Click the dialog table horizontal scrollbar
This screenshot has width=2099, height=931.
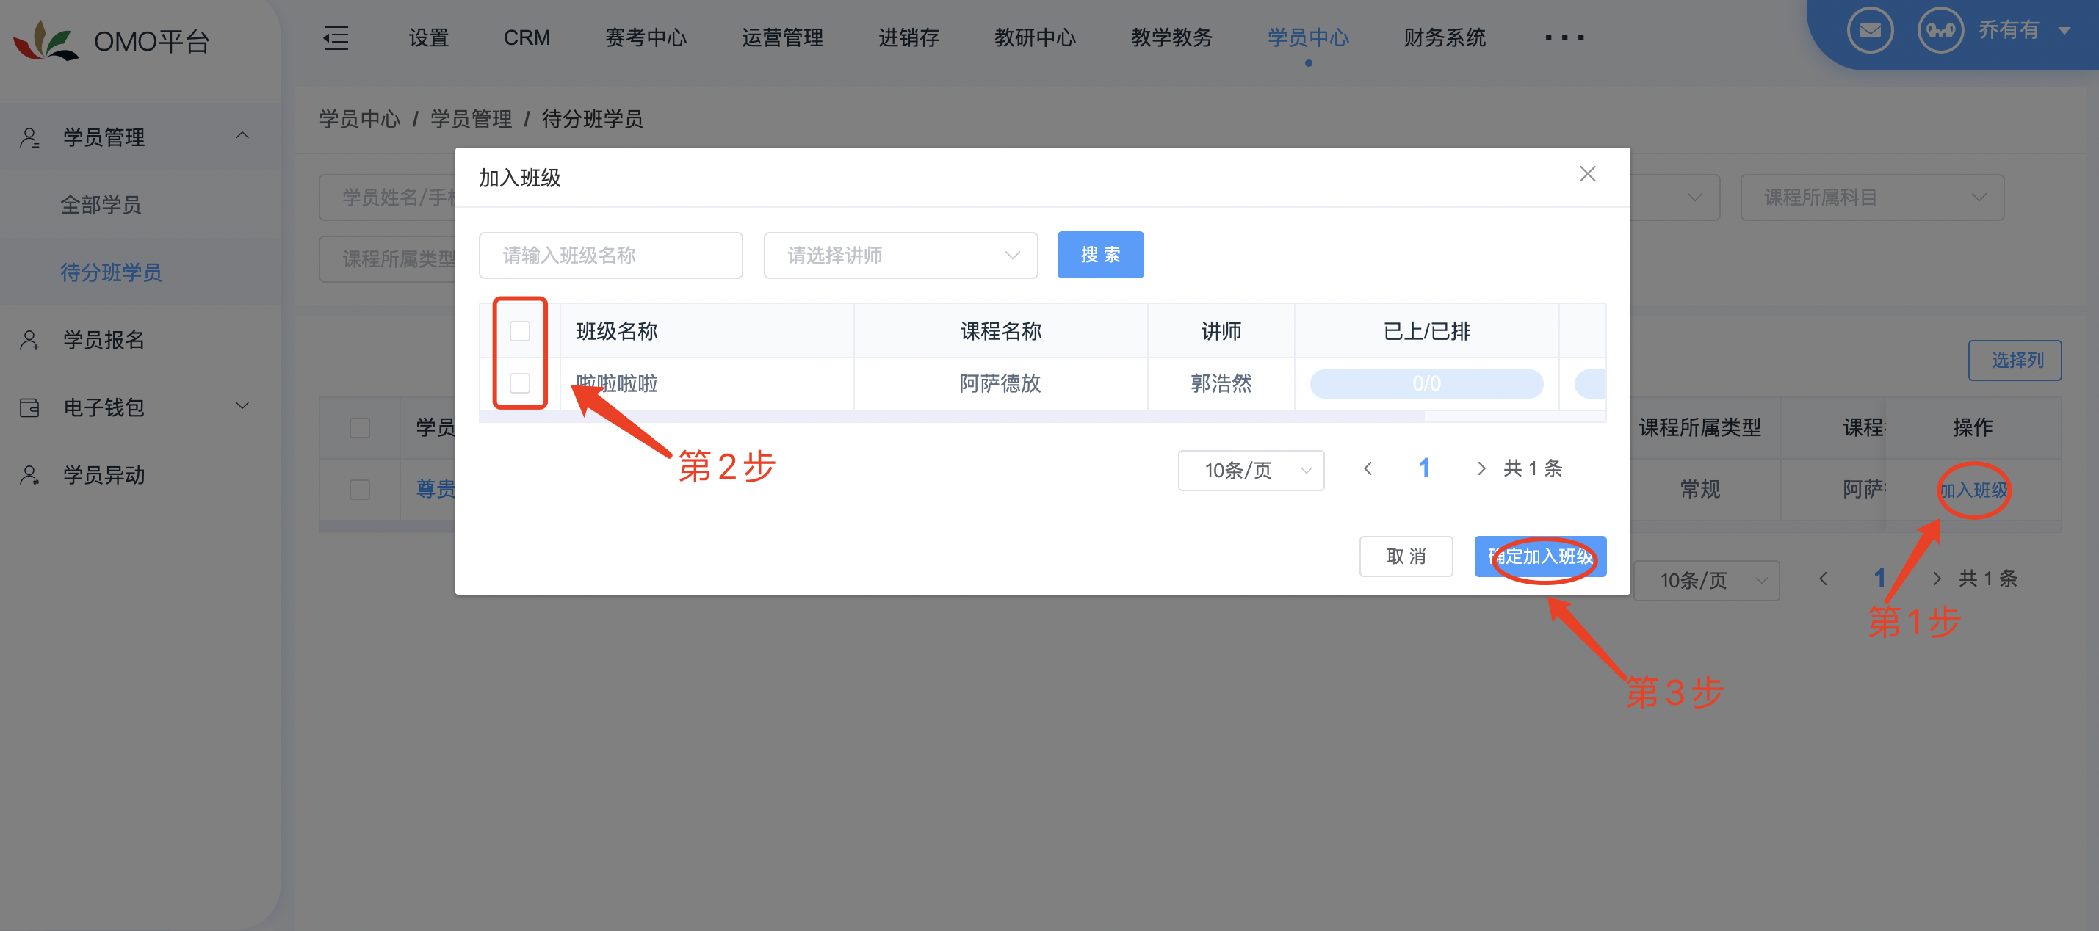click(952, 416)
